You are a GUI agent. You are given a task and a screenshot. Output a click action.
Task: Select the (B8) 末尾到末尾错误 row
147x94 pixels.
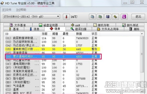pos(53,71)
